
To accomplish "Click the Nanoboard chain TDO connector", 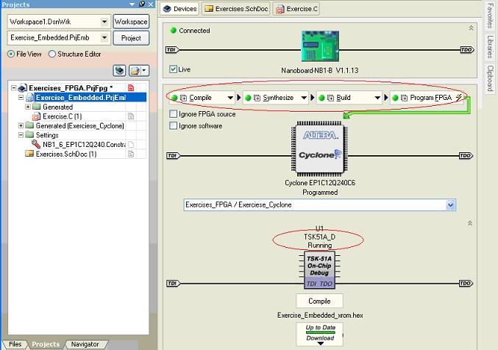I will (467, 49).
